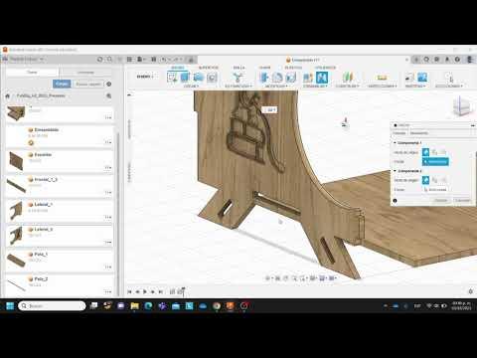Choose first origin mode for Componente 1
Screen dimensions: 477x358
pos(426,152)
